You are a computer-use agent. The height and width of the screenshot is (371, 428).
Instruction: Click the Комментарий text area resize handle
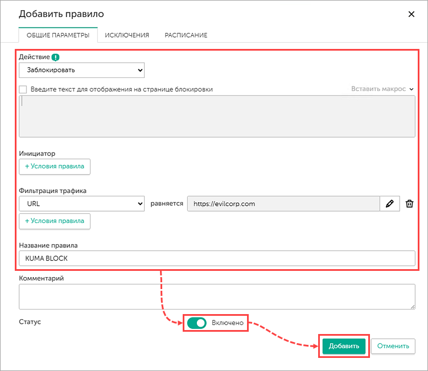click(x=413, y=307)
